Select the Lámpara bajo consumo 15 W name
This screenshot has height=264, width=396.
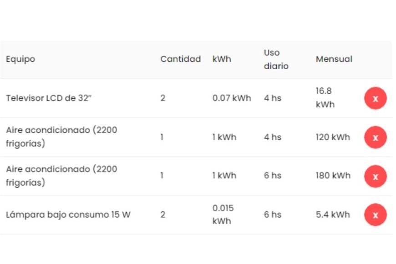[x=68, y=215]
